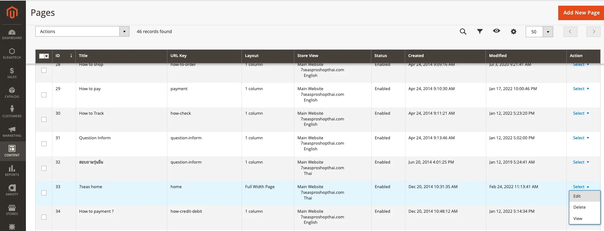Tick checkbox for How to Track row
The width and height of the screenshot is (604, 231).
(x=44, y=119)
